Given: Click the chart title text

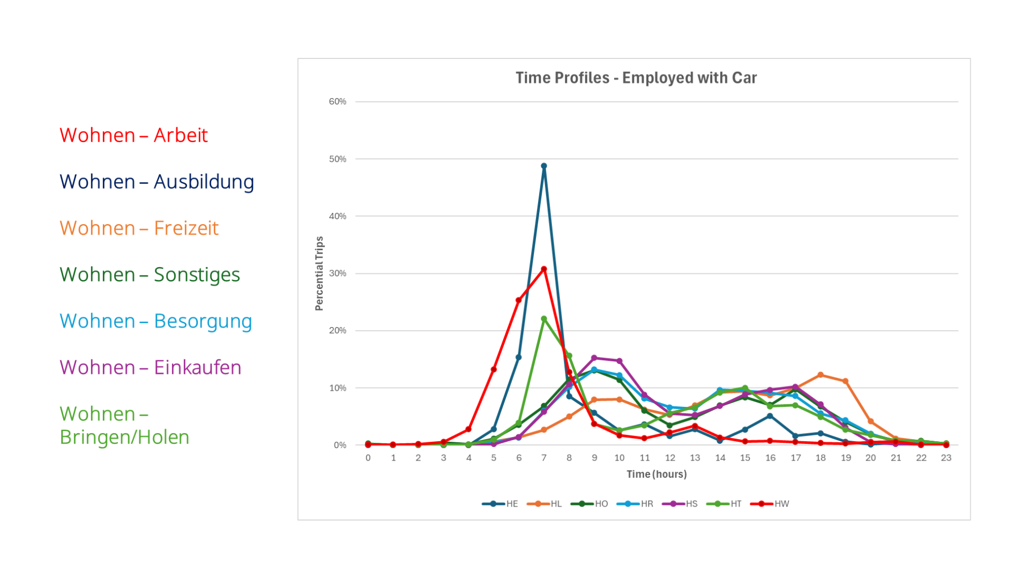Looking at the screenshot, I should point(636,78).
